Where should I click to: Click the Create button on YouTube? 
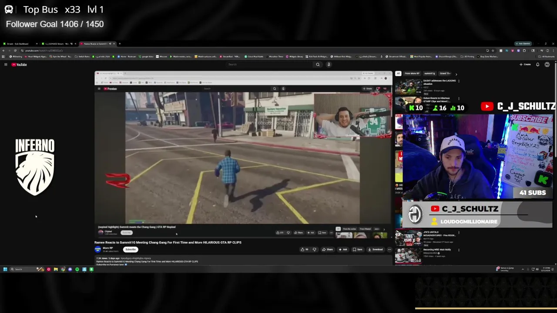coord(525,64)
